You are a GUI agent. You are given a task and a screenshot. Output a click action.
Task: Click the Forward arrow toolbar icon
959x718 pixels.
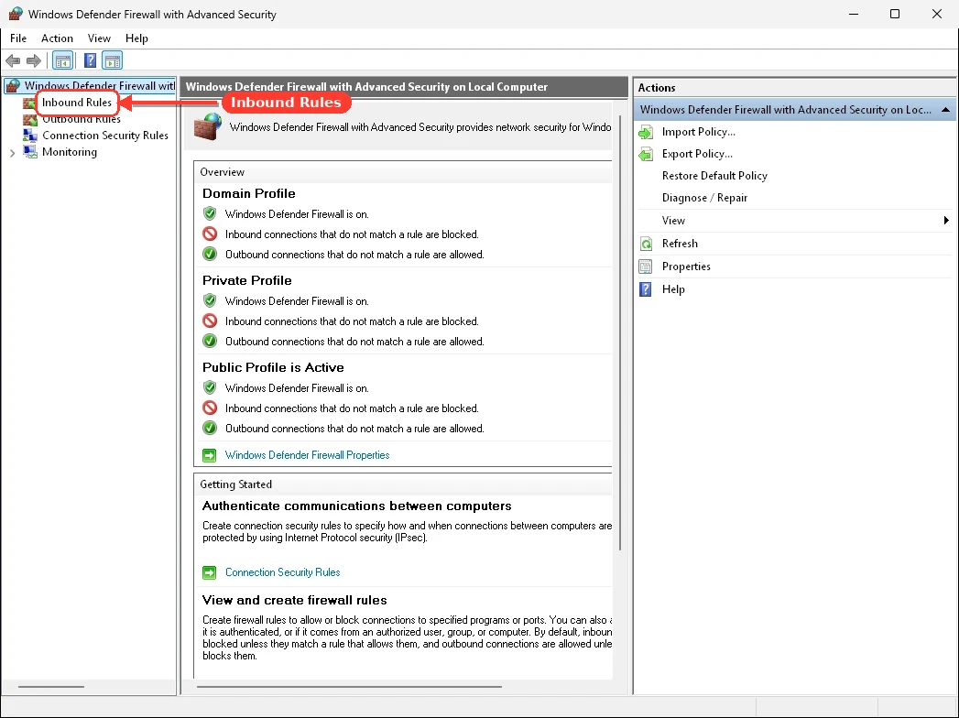click(34, 60)
